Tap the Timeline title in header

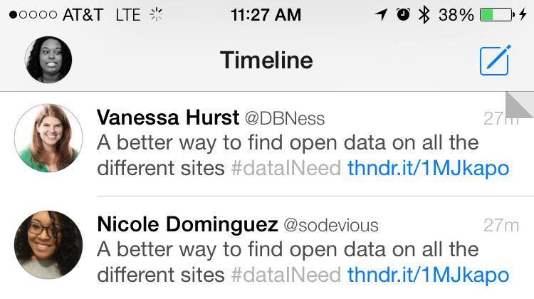coord(266,60)
